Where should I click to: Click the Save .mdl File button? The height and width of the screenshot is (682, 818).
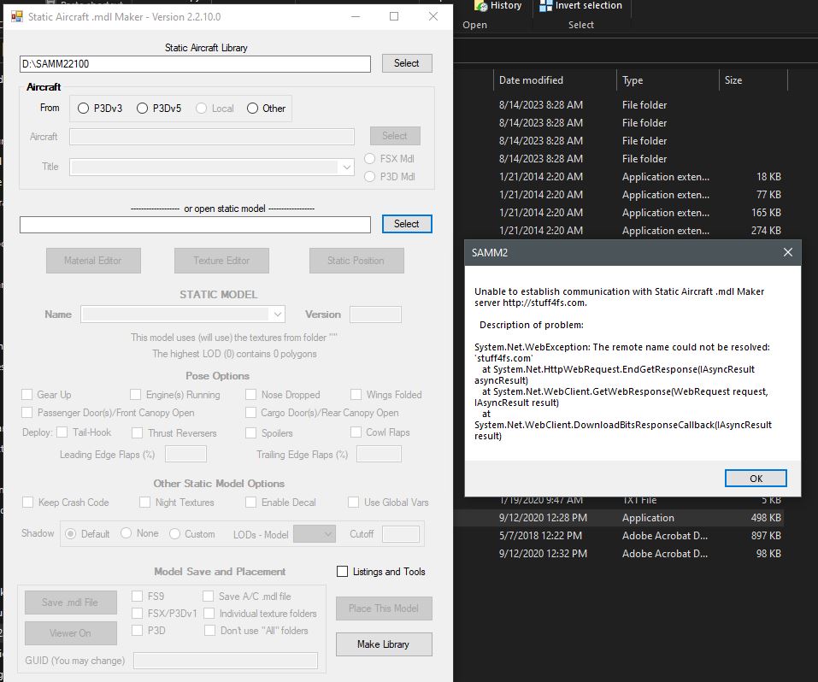(x=70, y=603)
